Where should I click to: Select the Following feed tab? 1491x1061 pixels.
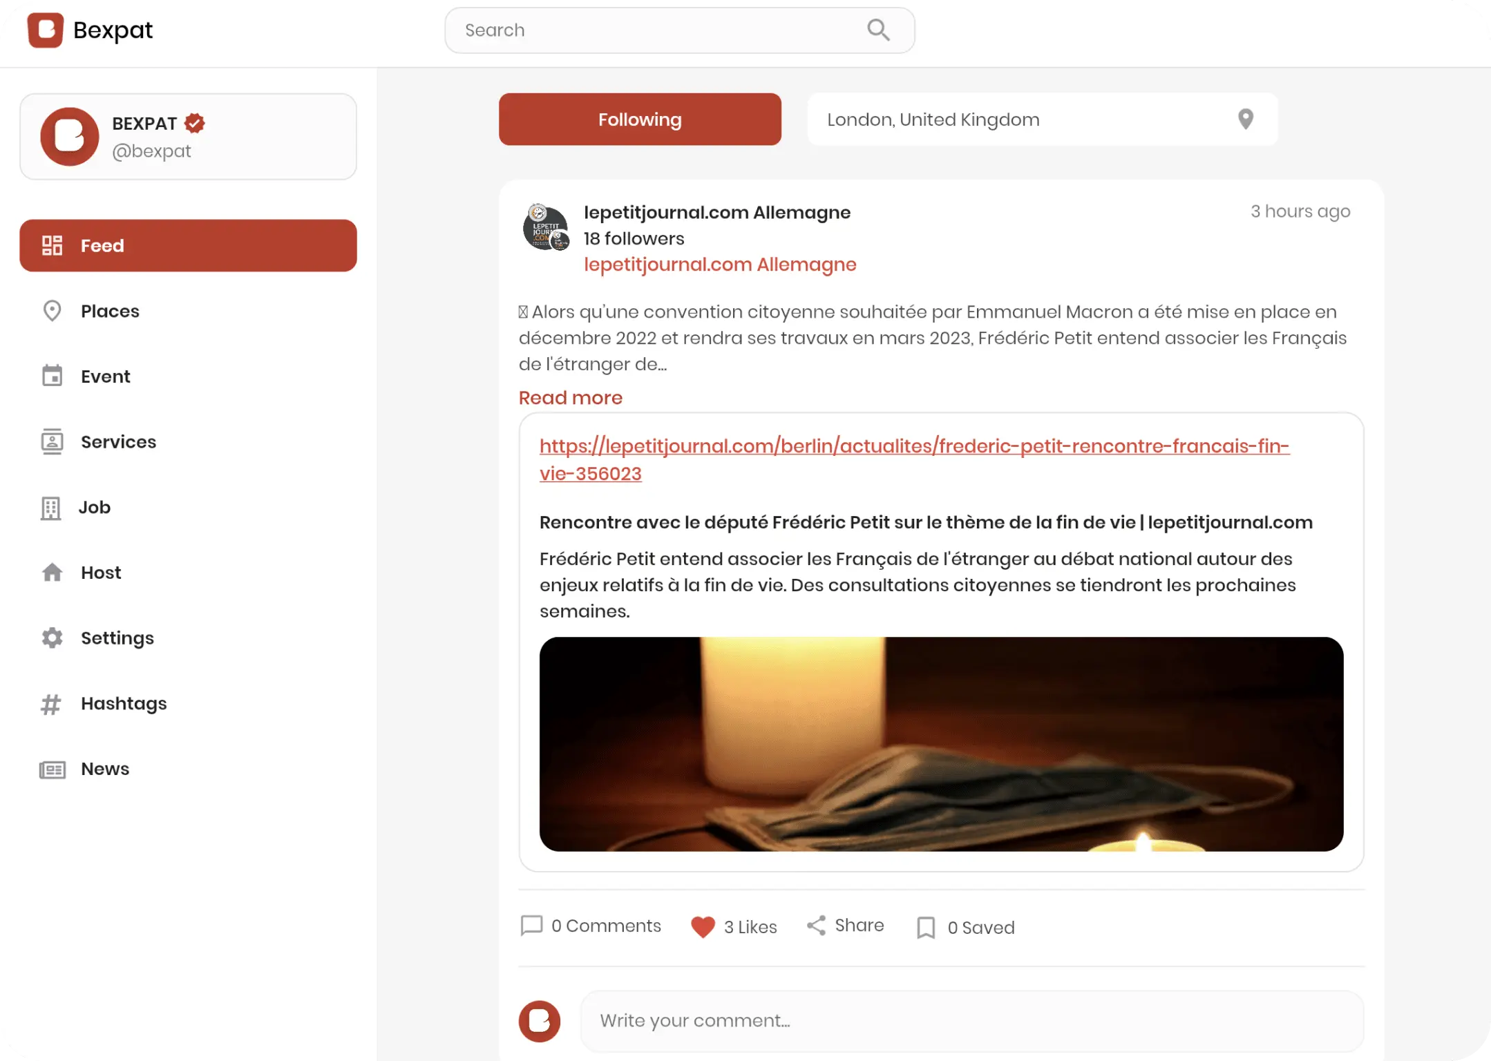640,120
